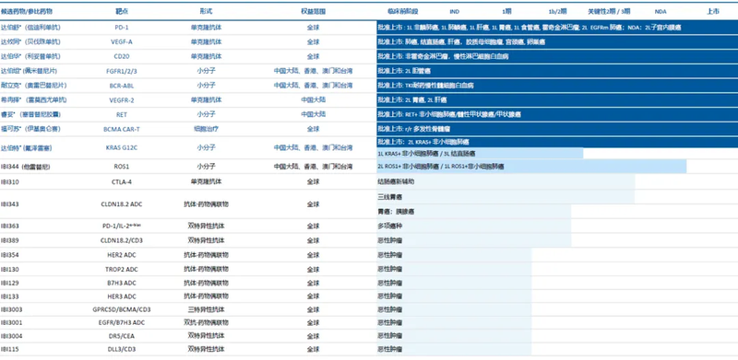The image size is (738, 360).
Task: Click the CLDN18.2/CD3 target cell
Action: coord(122,240)
